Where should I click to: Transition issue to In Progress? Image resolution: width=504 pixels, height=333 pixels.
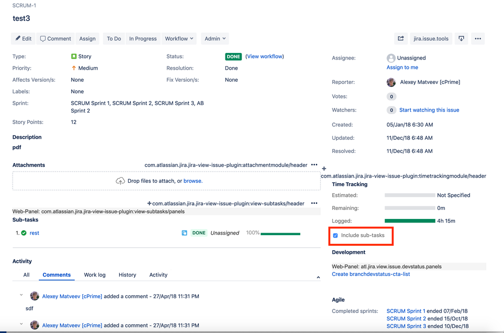pos(143,38)
